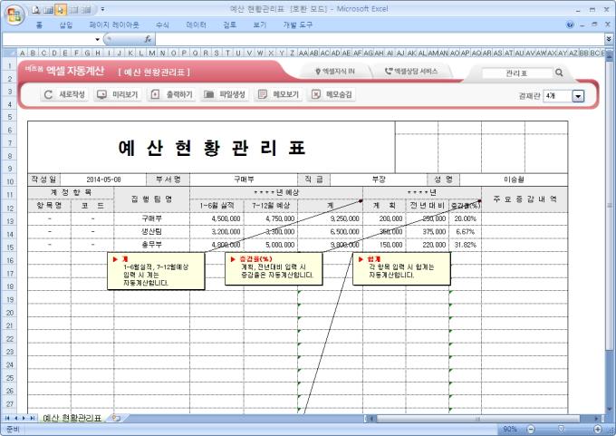Click the 엑셀지식 IN tab

[334, 72]
